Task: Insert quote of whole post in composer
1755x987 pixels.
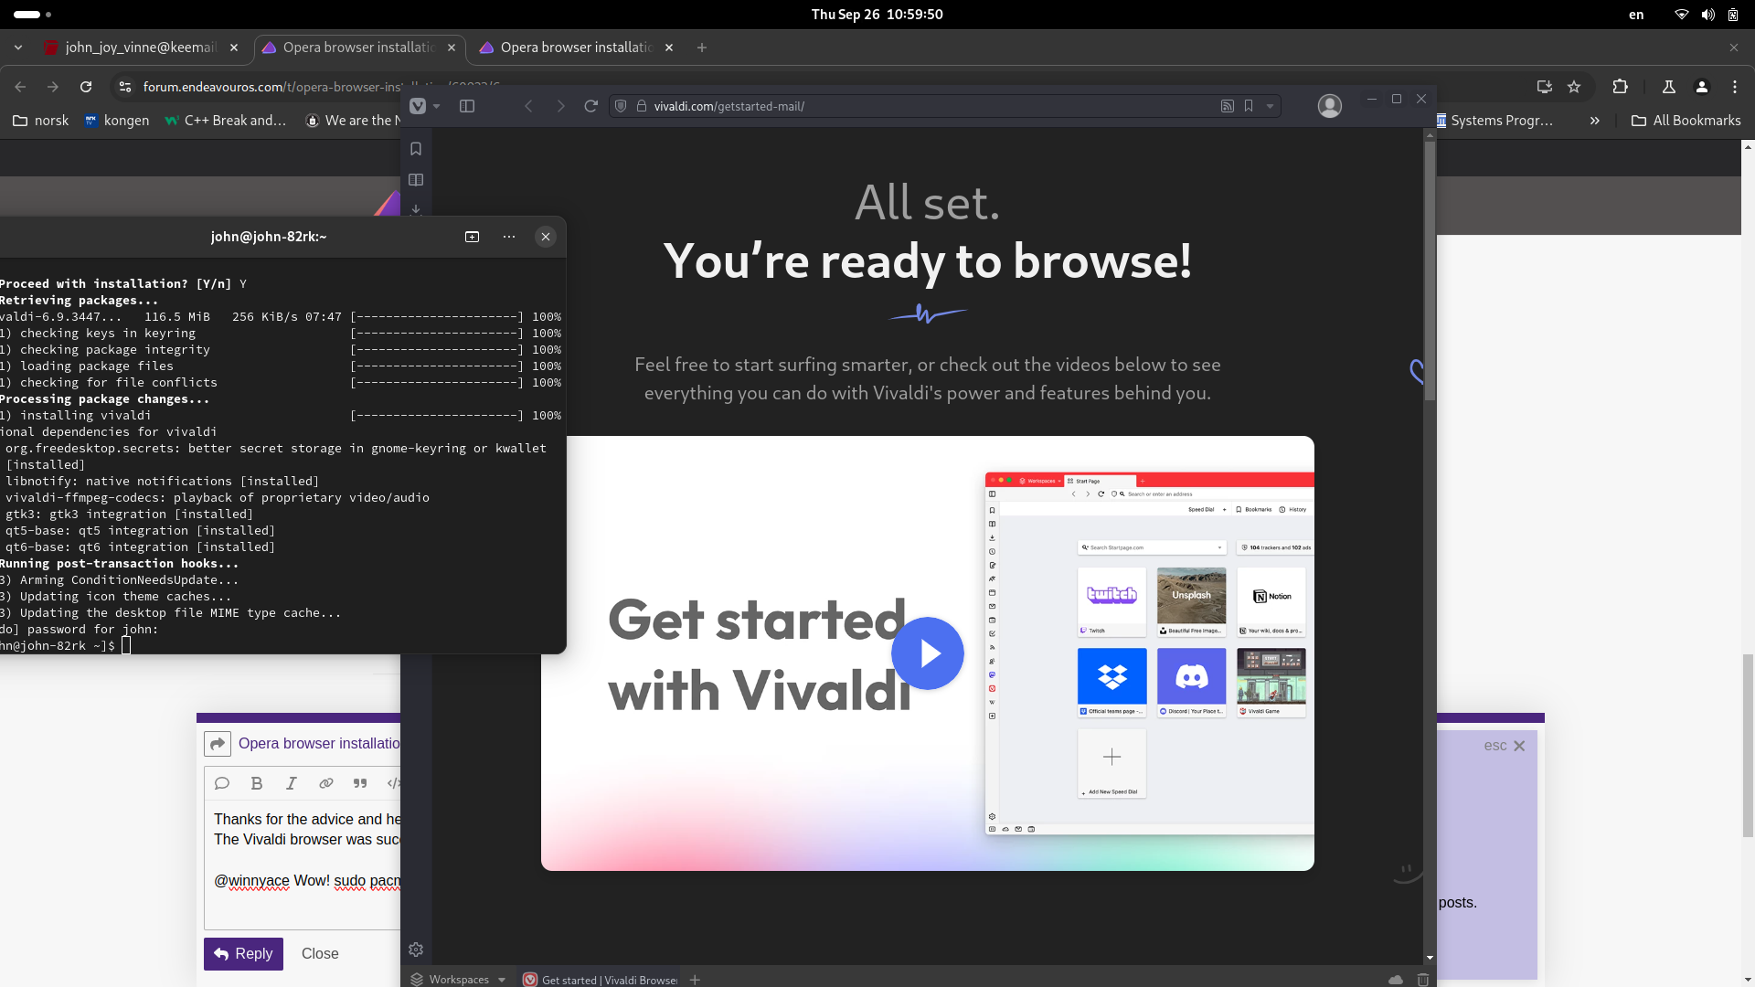Action: tap(222, 783)
